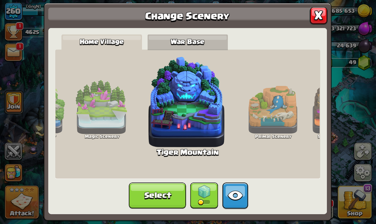The width and height of the screenshot is (376, 224).
Task: Open the mail inbox icon
Action: pos(14,52)
